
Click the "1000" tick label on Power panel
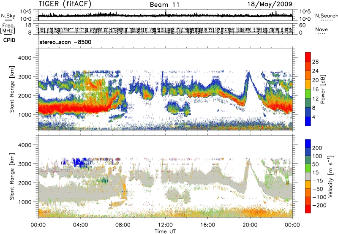point(25,114)
